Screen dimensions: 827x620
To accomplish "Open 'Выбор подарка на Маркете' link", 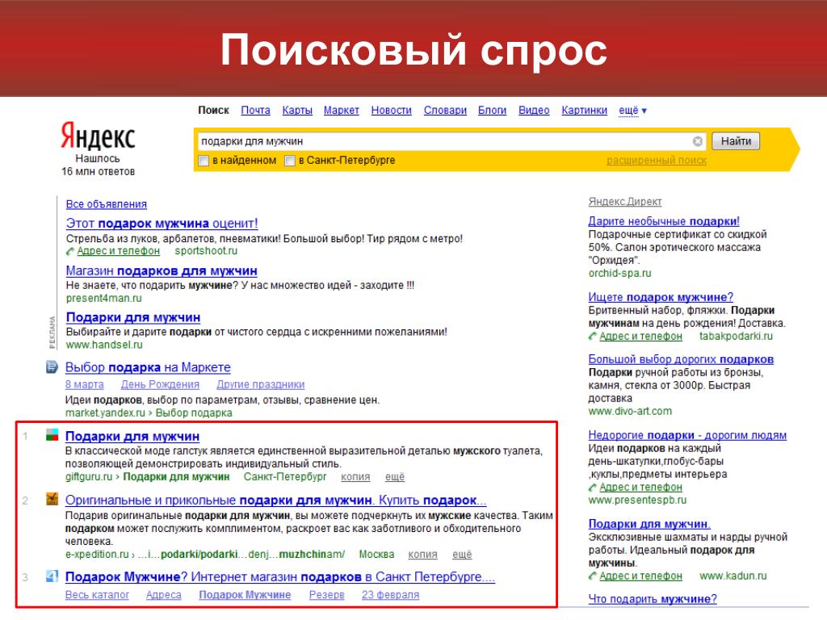I will (x=148, y=367).
